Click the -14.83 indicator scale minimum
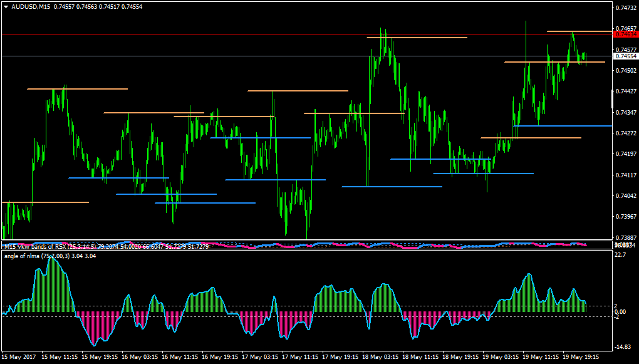639x364 pixels. coord(622,347)
